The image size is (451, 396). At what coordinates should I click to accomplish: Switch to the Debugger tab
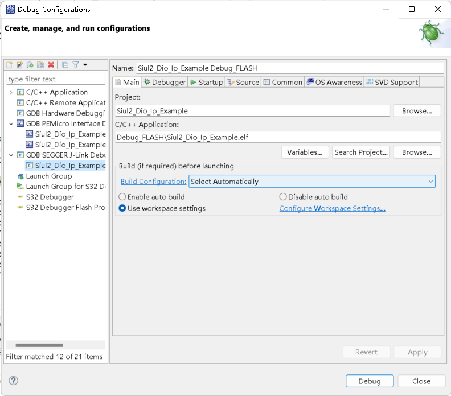(x=165, y=82)
